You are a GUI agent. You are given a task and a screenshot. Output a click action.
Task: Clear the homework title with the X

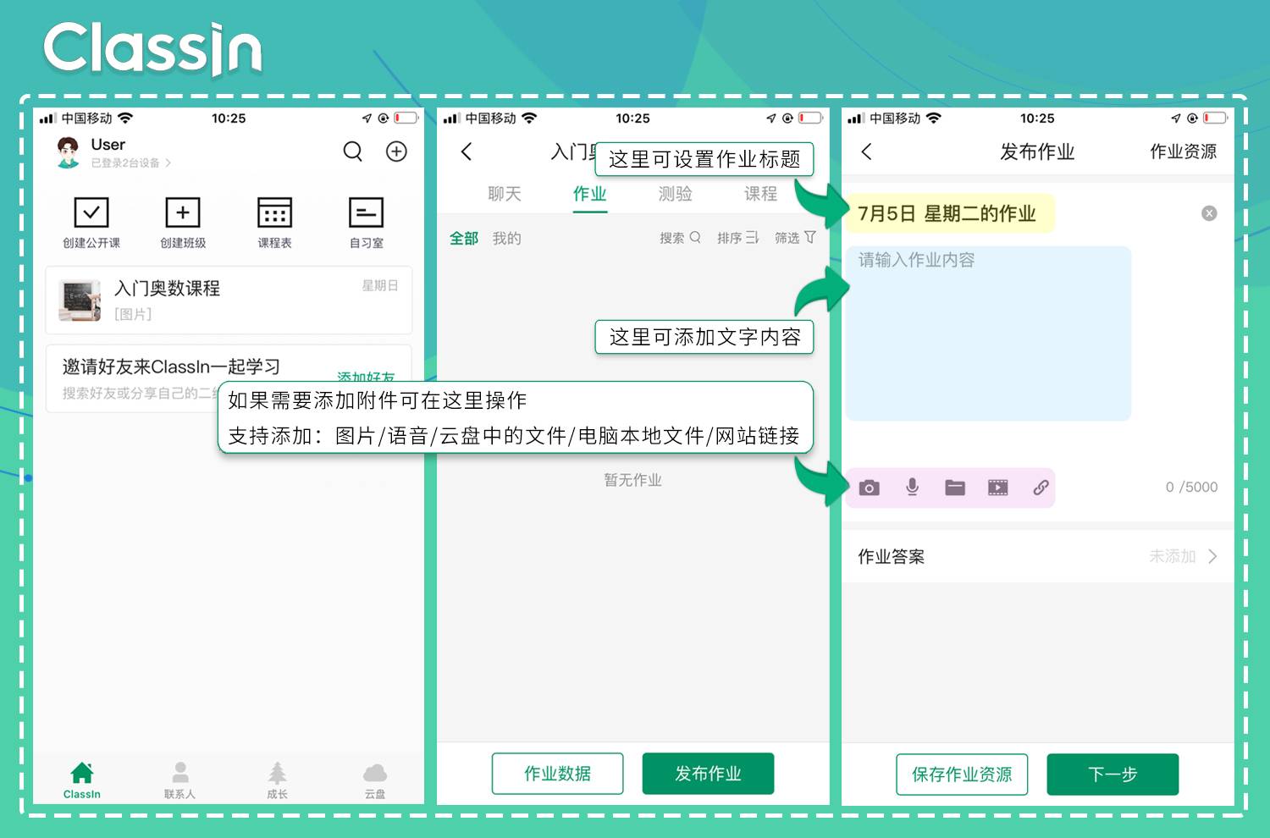(1209, 213)
